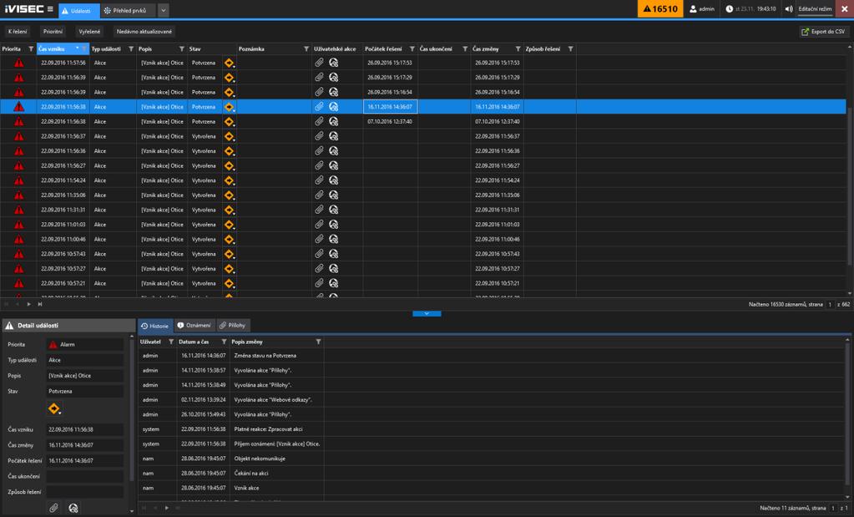
Task: Click paperclip in 11:00:46 row
Action: 319,239
